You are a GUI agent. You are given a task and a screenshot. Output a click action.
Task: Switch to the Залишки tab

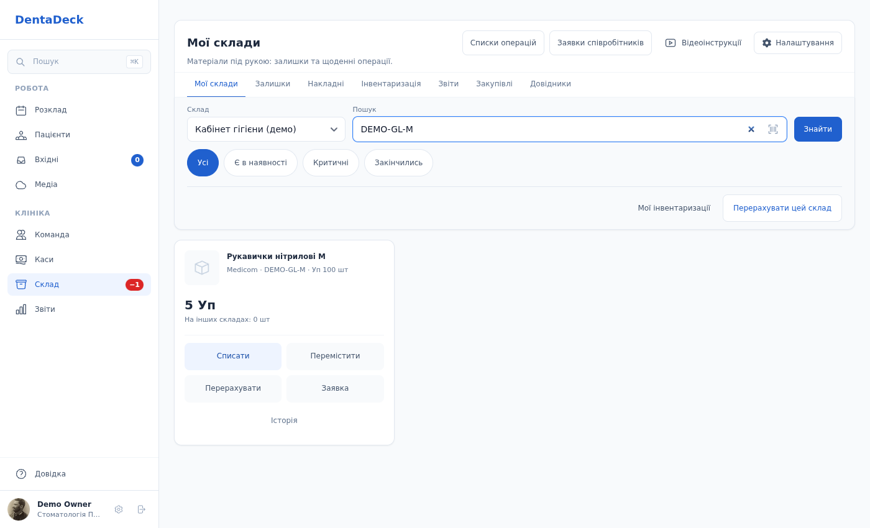[273, 84]
